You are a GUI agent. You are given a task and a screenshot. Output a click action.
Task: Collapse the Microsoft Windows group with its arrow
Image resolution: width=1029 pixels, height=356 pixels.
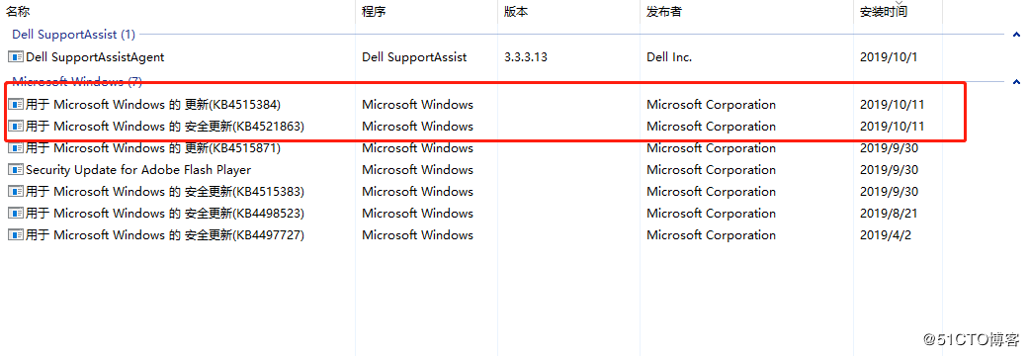1016,82
